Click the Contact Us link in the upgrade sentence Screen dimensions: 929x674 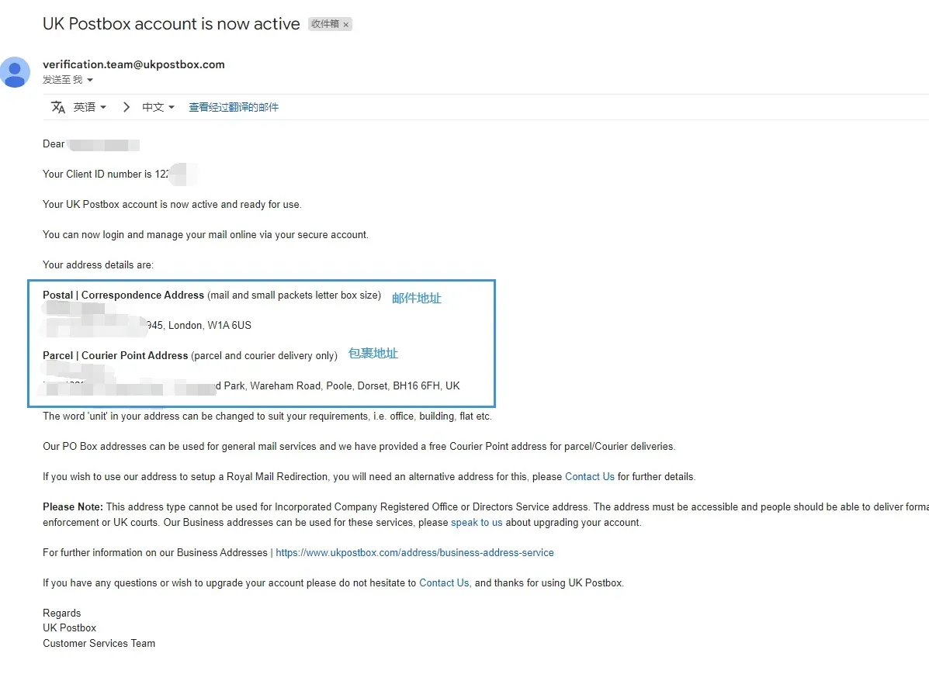tap(445, 582)
